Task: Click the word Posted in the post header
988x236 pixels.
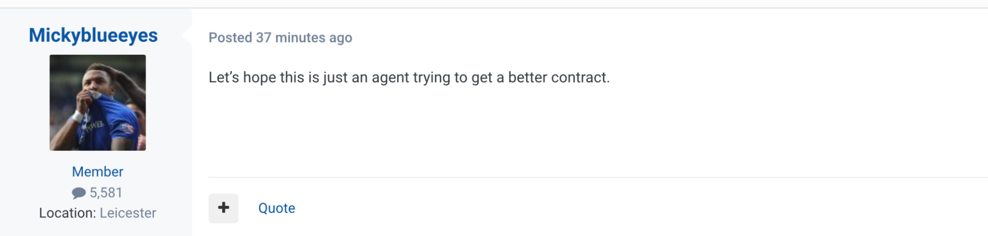Action: (230, 38)
